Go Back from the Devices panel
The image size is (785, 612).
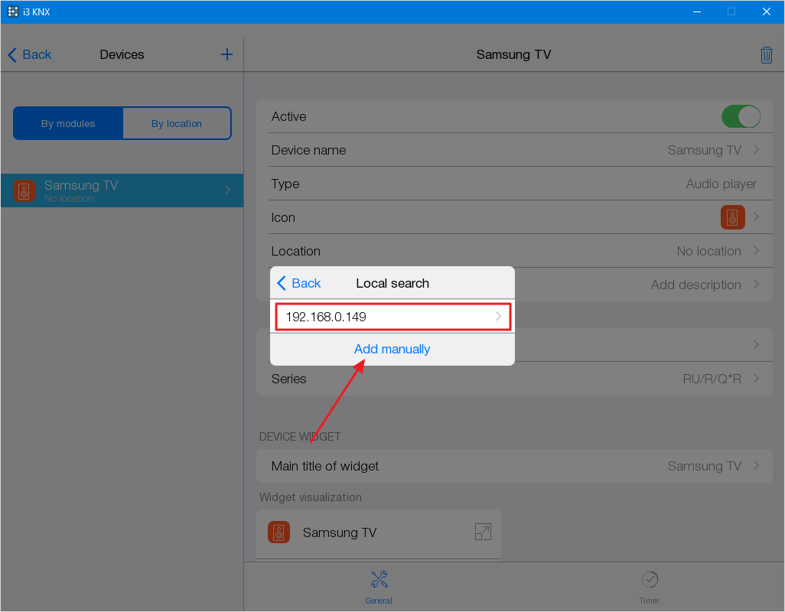30,54
